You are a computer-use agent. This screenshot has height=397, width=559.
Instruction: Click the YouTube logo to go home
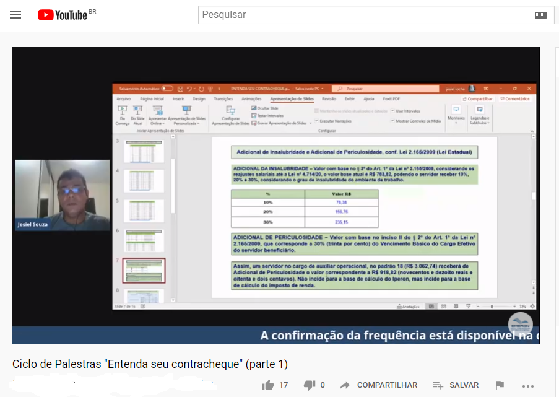click(63, 15)
